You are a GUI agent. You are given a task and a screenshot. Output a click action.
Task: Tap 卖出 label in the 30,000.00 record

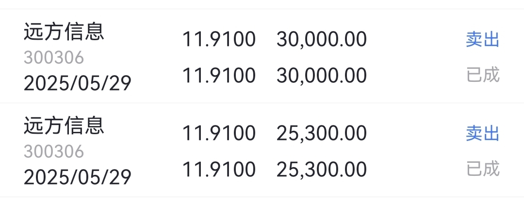pyautogui.click(x=483, y=40)
